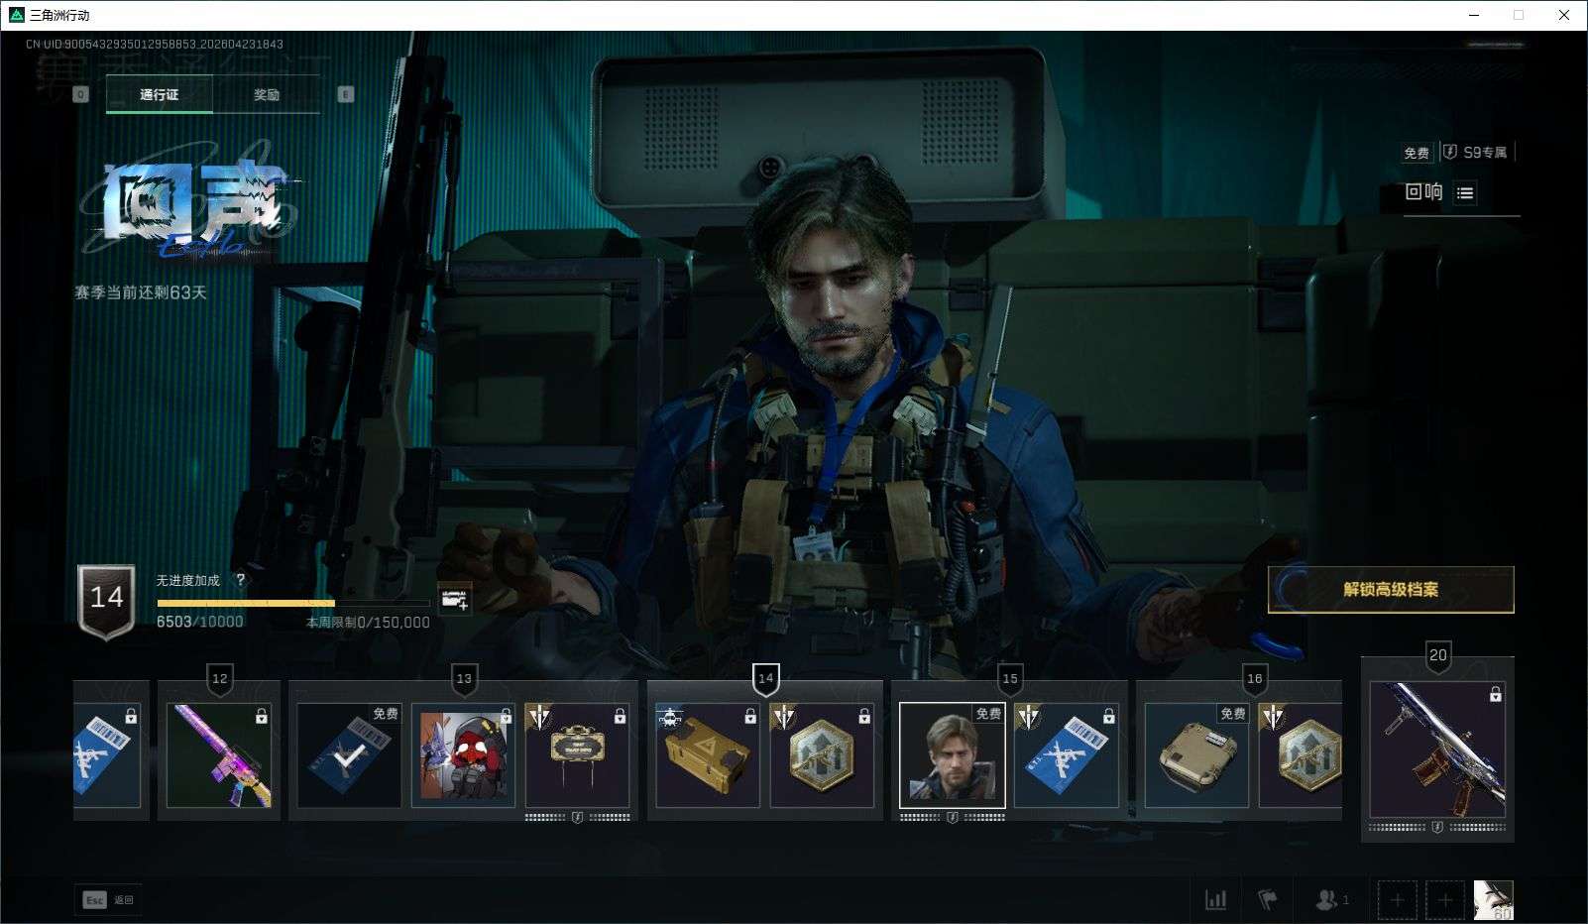
Task: Close the 三角洲行动 window
Action: coord(1564,15)
